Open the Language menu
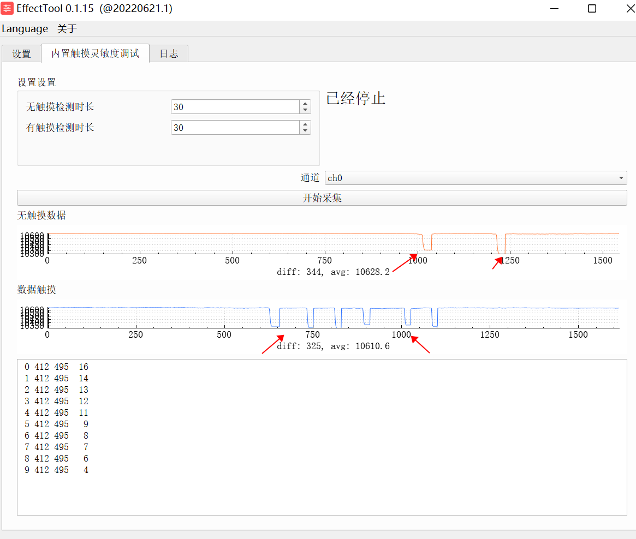This screenshot has height=539, width=636. [x=25, y=29]
